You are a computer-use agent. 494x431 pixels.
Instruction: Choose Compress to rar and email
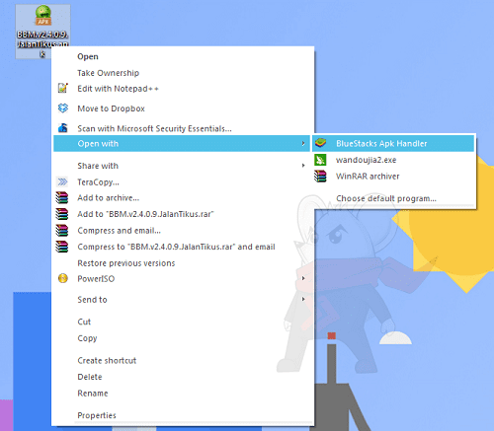coord(182,247)
